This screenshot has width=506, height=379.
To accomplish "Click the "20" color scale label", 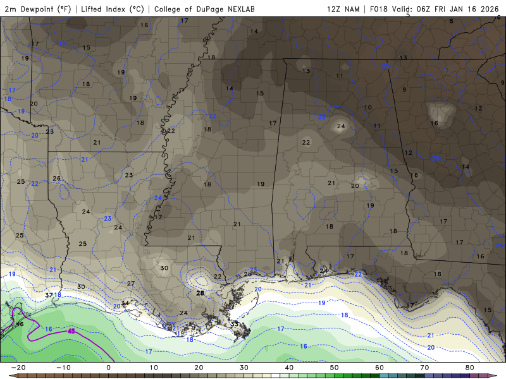I will point(199,368).
